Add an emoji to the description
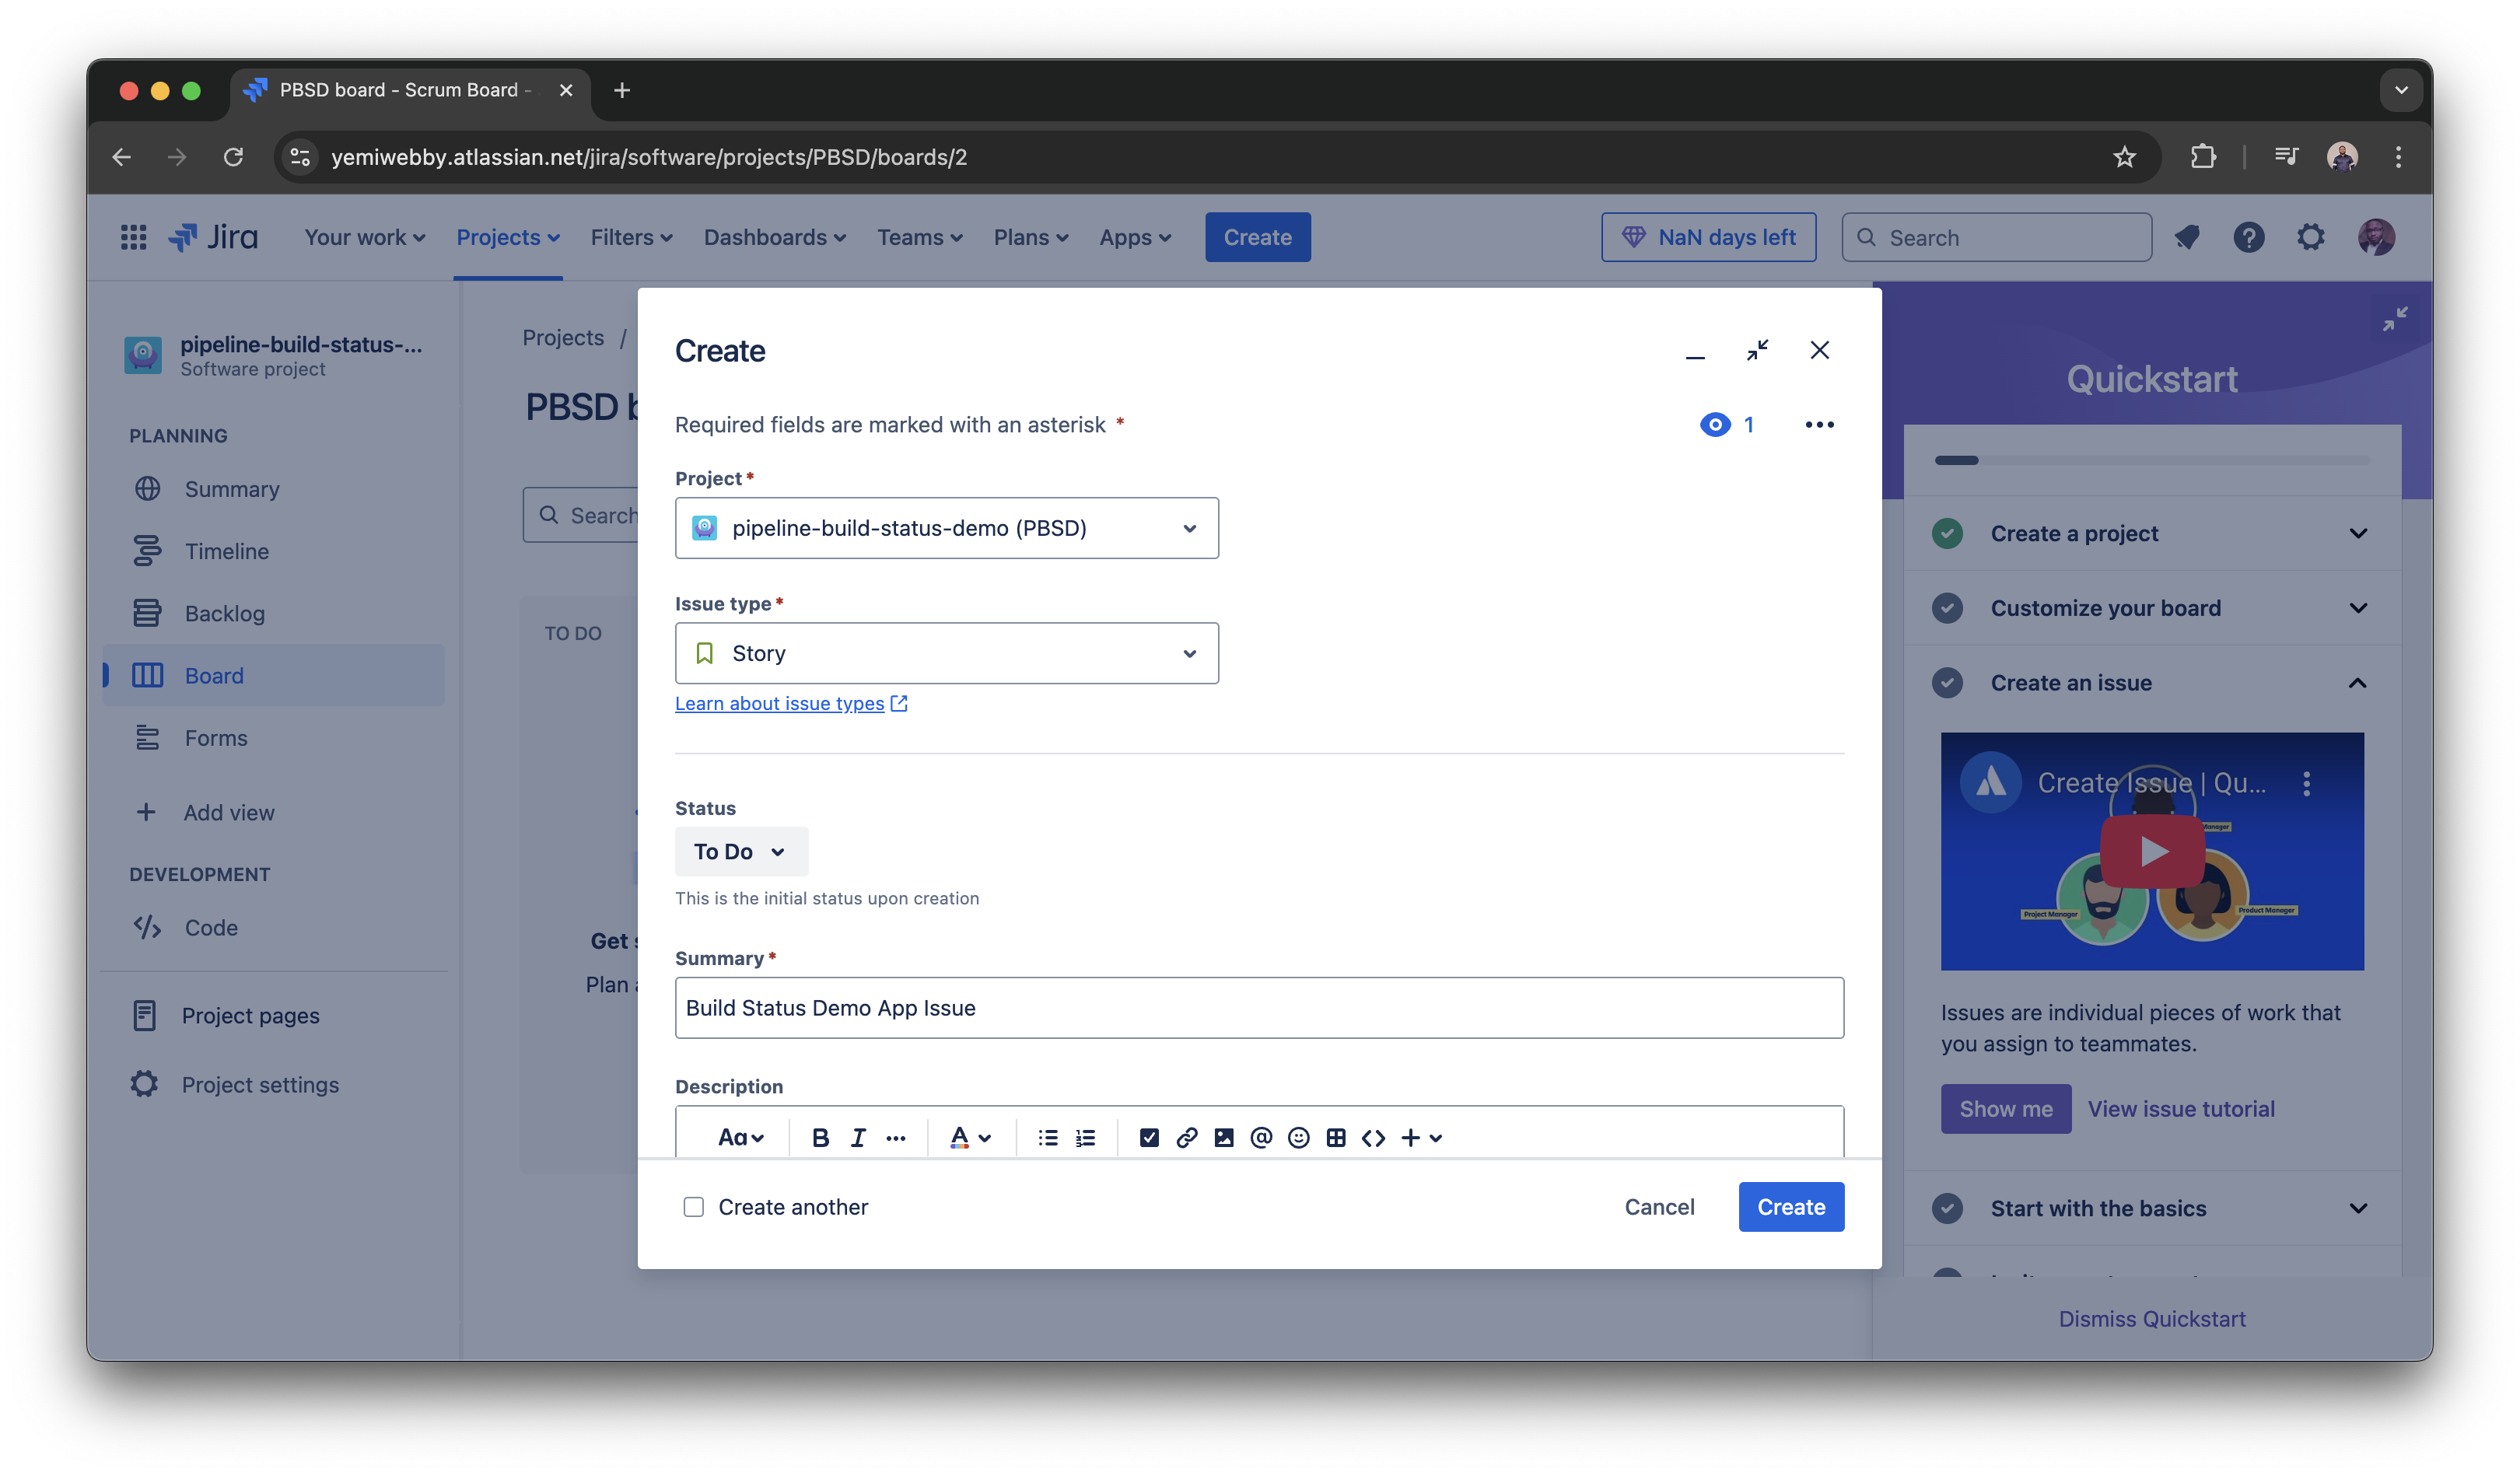The width and height of the screenshot is (2520, 1476). click(x=1298, y=1137)
